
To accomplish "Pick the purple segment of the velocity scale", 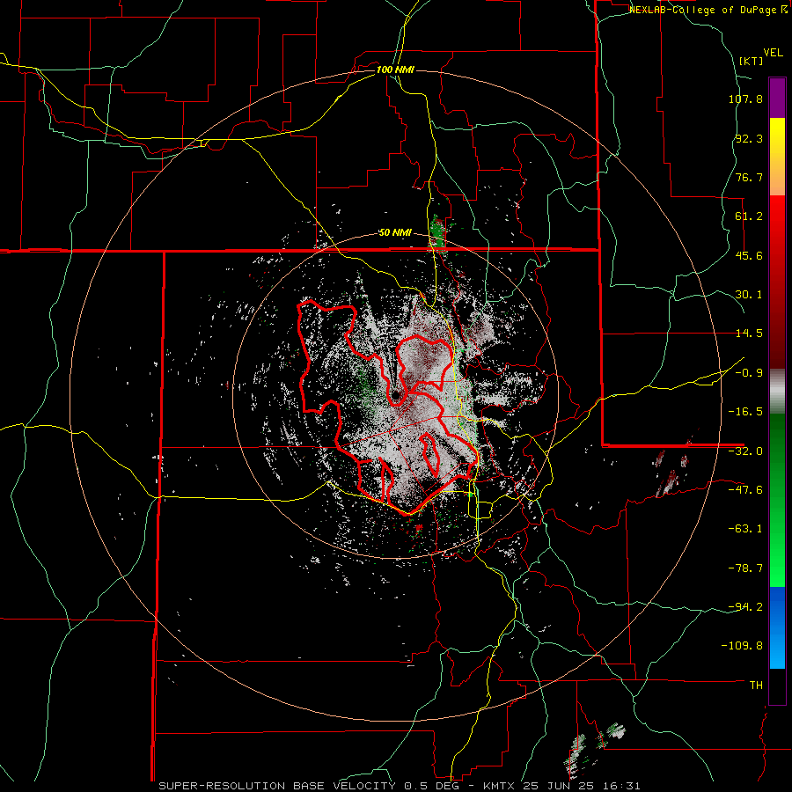I will click(x=777, y=98).
